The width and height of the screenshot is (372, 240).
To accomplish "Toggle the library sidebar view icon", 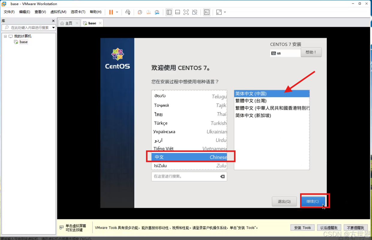I will [x=169, y=12].
